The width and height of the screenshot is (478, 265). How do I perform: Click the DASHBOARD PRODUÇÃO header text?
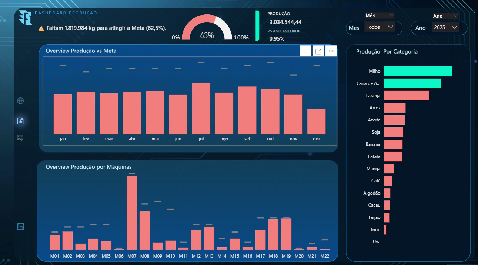coord(66,13)
